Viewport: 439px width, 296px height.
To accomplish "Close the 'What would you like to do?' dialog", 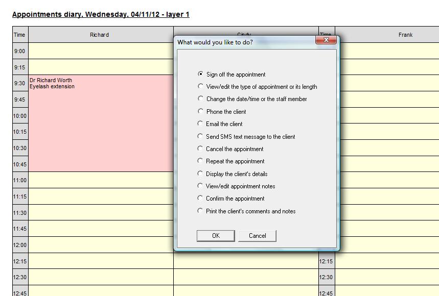I will tap(326, 40).
